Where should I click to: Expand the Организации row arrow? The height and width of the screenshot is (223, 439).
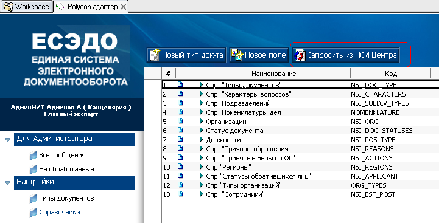pos(201,122)
